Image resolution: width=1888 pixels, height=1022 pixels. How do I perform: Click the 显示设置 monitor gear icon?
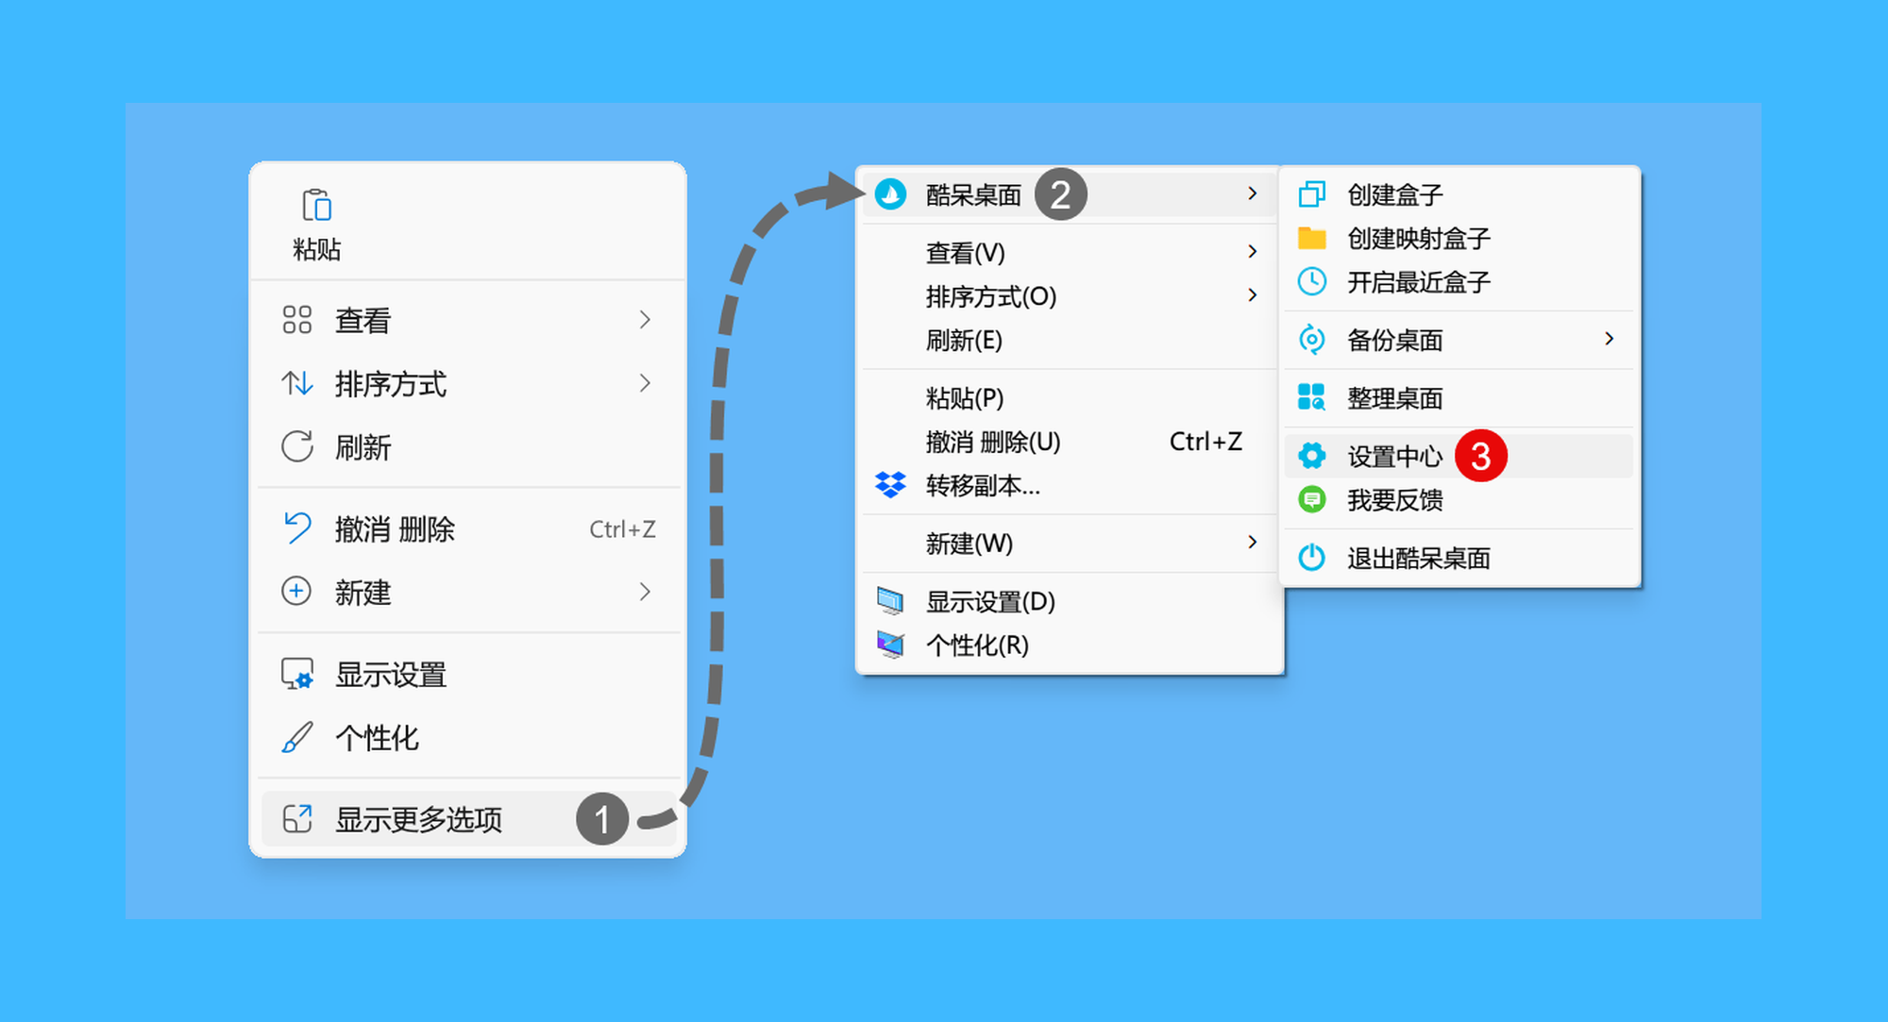pyautogui.click(x=296, y=674)
